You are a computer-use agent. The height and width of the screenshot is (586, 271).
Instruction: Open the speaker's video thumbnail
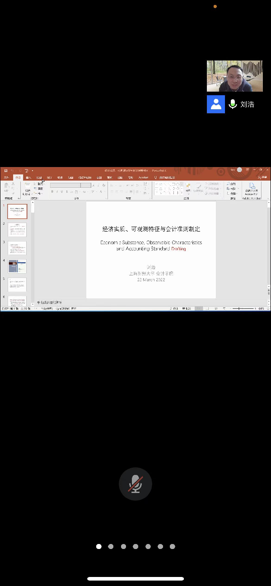(234, 76)
